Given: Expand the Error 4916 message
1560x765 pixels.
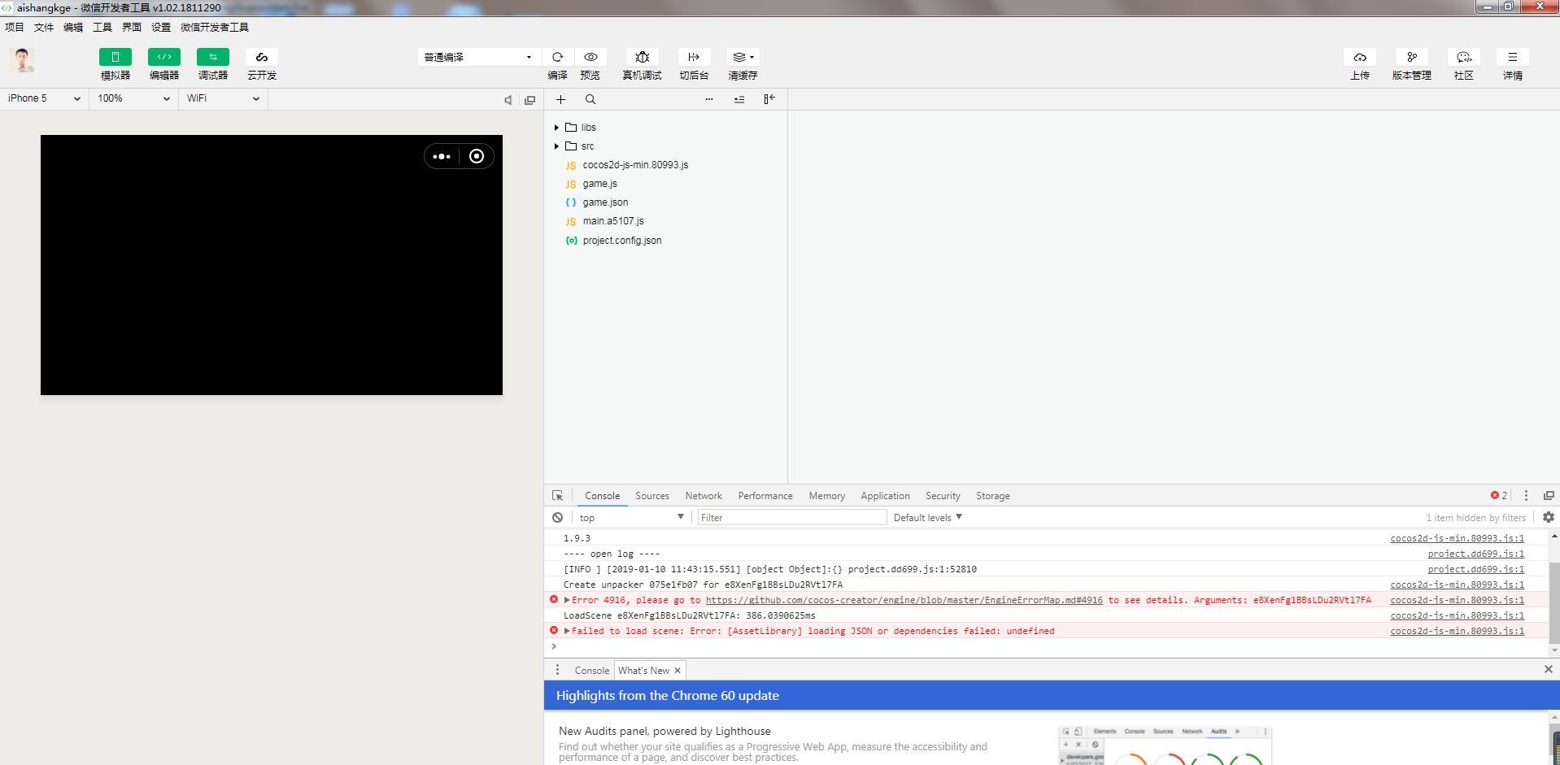Looking at the screenshot, I should pos(567,601).
